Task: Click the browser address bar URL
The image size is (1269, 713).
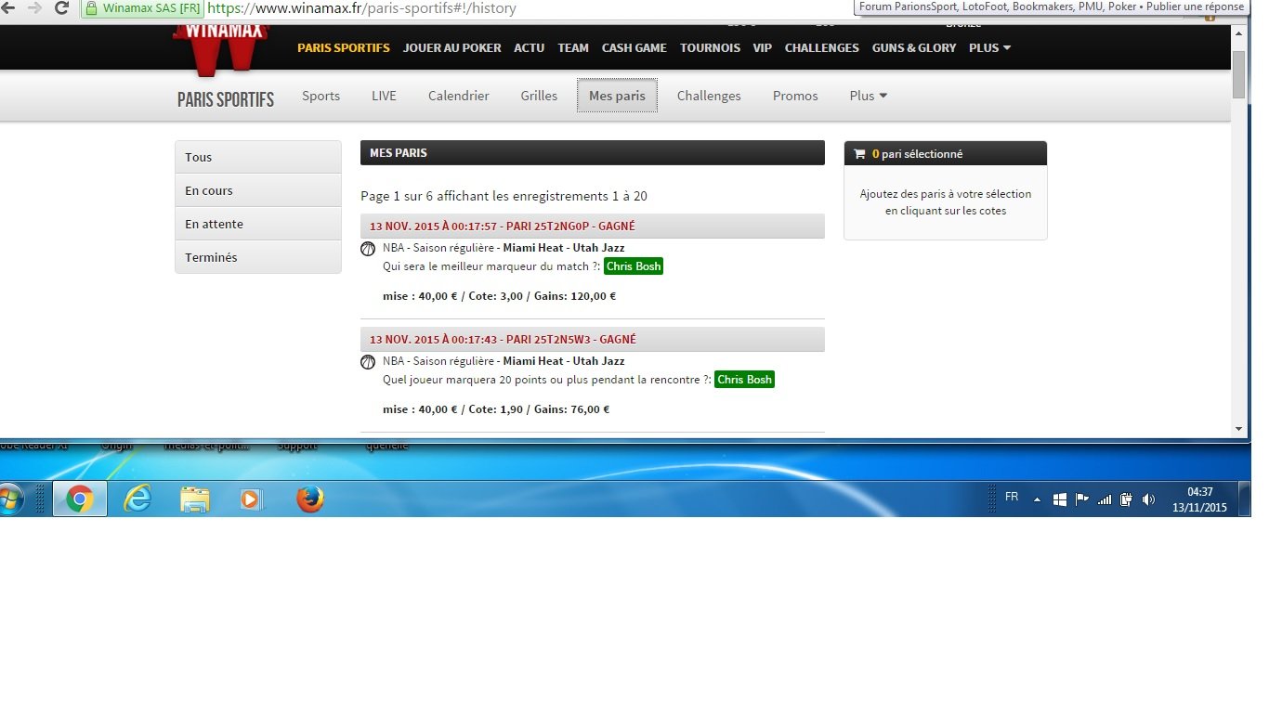Action: tap(362, 8)
